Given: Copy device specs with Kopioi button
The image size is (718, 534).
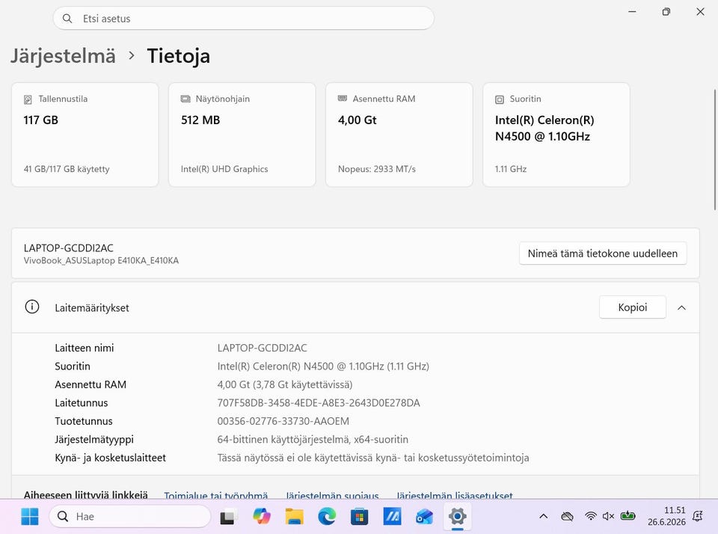Looking at the screenshot, I should pyautogui.click(x=633, y=307).
